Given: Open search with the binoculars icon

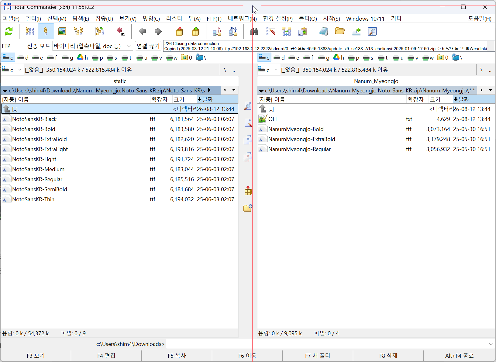Looking at the screenshot, I should coord(254,31).
